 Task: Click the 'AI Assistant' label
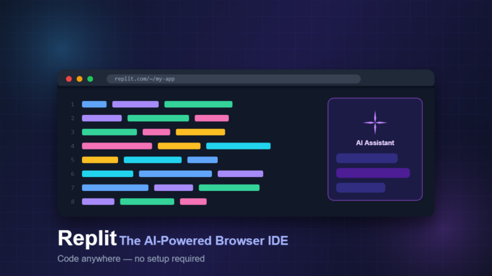(x=375, y=143)
